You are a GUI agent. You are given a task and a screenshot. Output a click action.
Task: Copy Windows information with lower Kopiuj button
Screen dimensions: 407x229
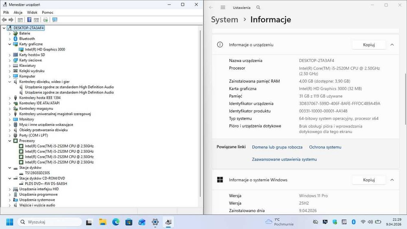[x=369, y=180]
